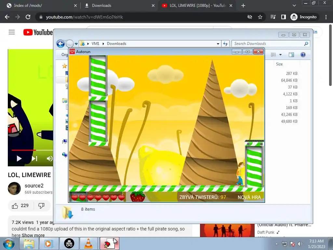Open Action Center flag icon in tray
Screen dimensions: 333x250
coord(292,244)
